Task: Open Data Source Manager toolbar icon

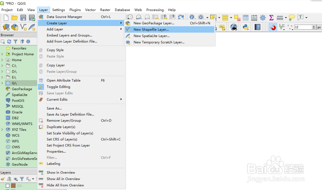Action: (x=6, y=27)
